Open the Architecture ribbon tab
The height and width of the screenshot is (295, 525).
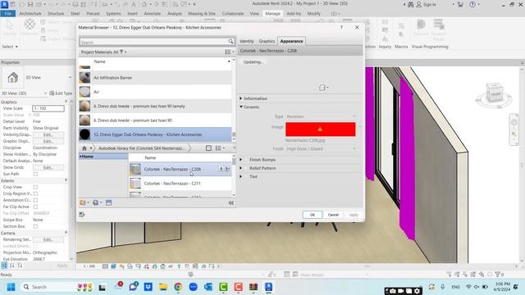click(x=30, y=14)
